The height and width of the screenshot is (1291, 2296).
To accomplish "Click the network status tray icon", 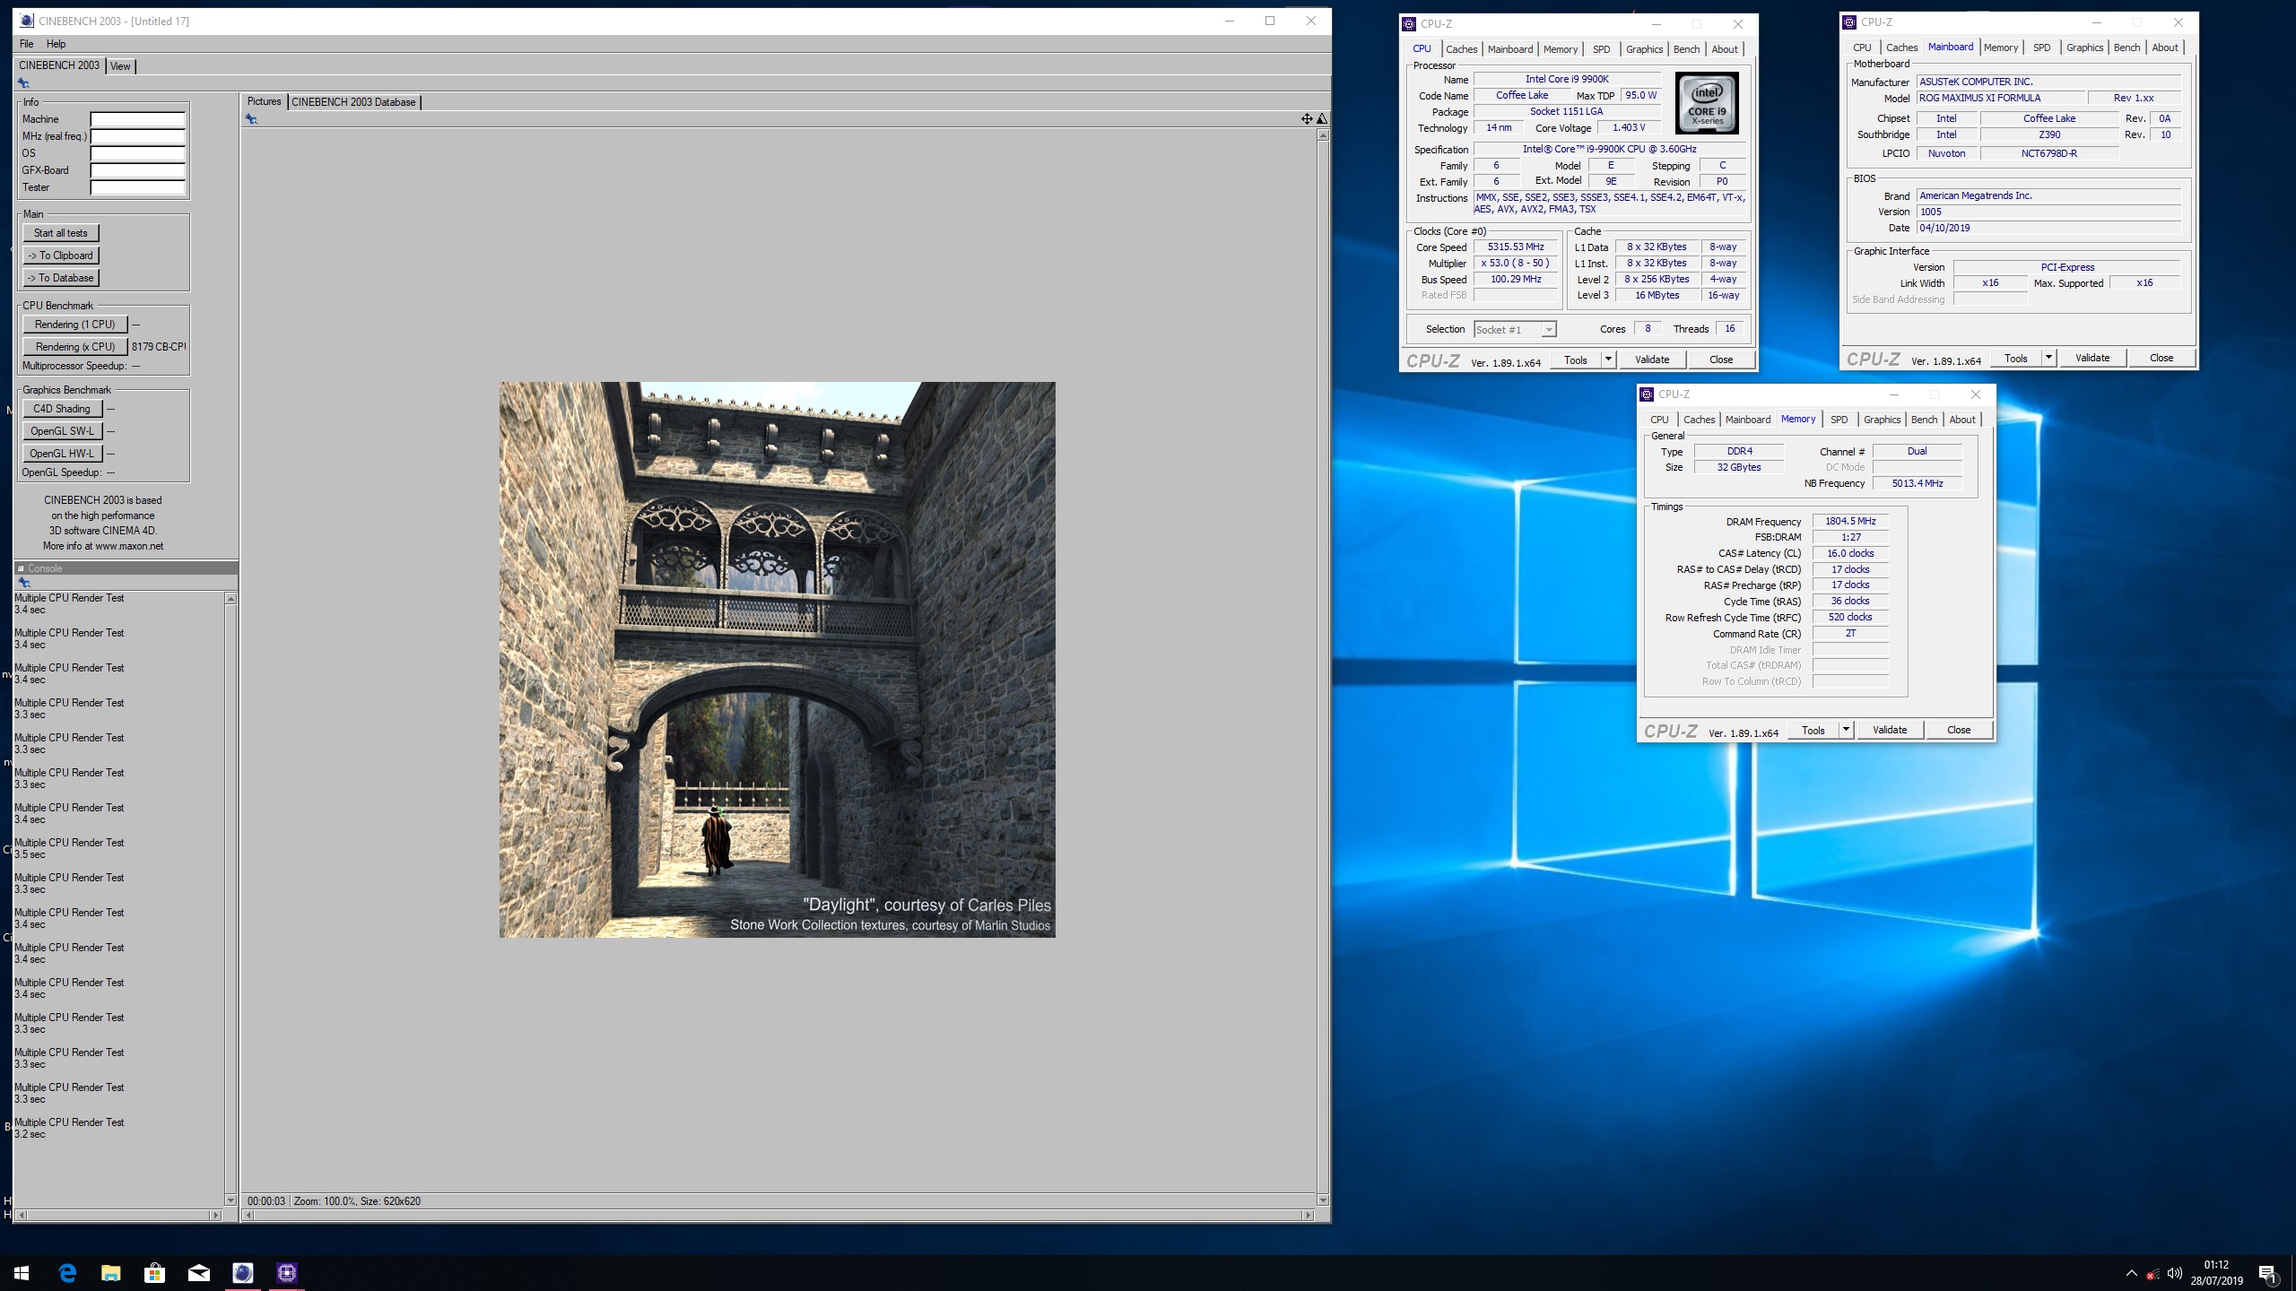I will [x=2152, y=1273].
